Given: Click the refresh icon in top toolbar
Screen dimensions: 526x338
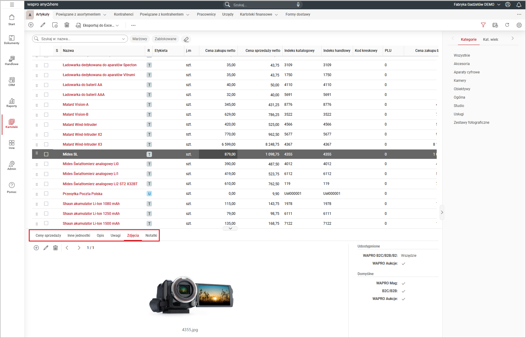Looking at the screenshot, I should point(507,25).
